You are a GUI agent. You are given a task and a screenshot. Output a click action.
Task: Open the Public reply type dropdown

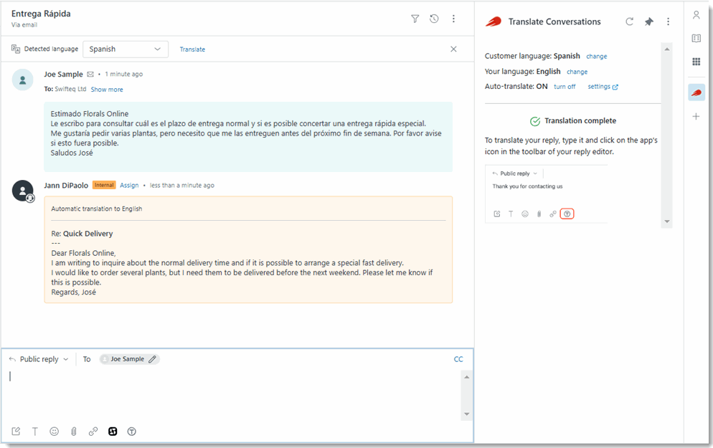click(39, 359)
